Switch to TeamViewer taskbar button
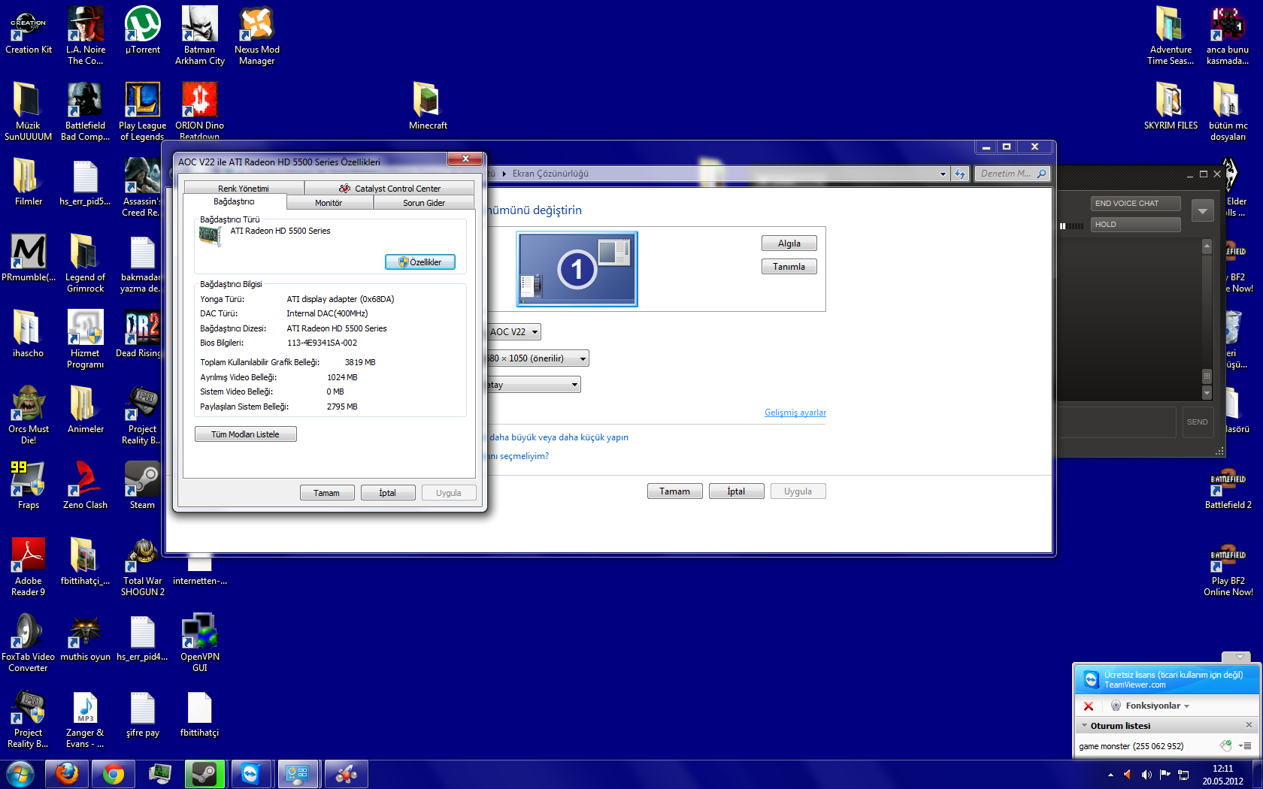The height and width of the screenshot is (789, 1263). click(x=250, y=774)
